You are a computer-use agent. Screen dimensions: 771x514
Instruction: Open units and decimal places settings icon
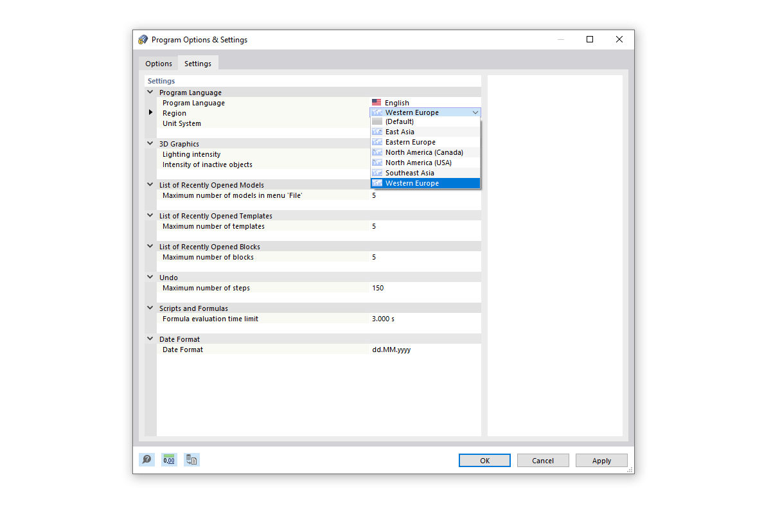pyautogui.click(x=169, y=459)
